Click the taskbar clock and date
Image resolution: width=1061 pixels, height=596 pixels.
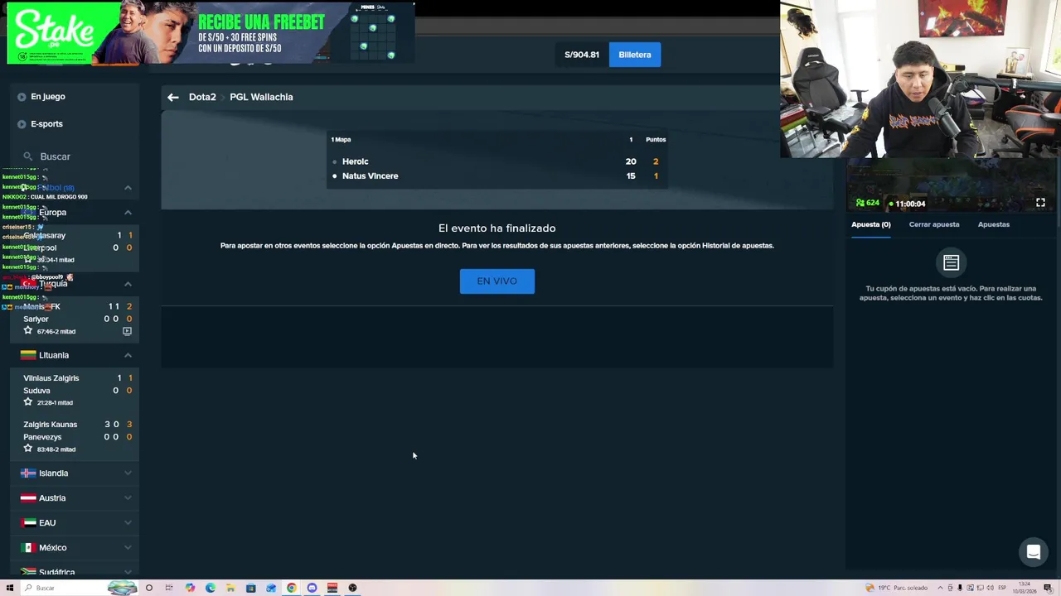click(1025, 588)
